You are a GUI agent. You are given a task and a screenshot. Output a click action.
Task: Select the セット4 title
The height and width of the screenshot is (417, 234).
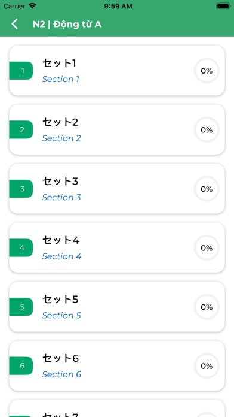tap(61, 240)
